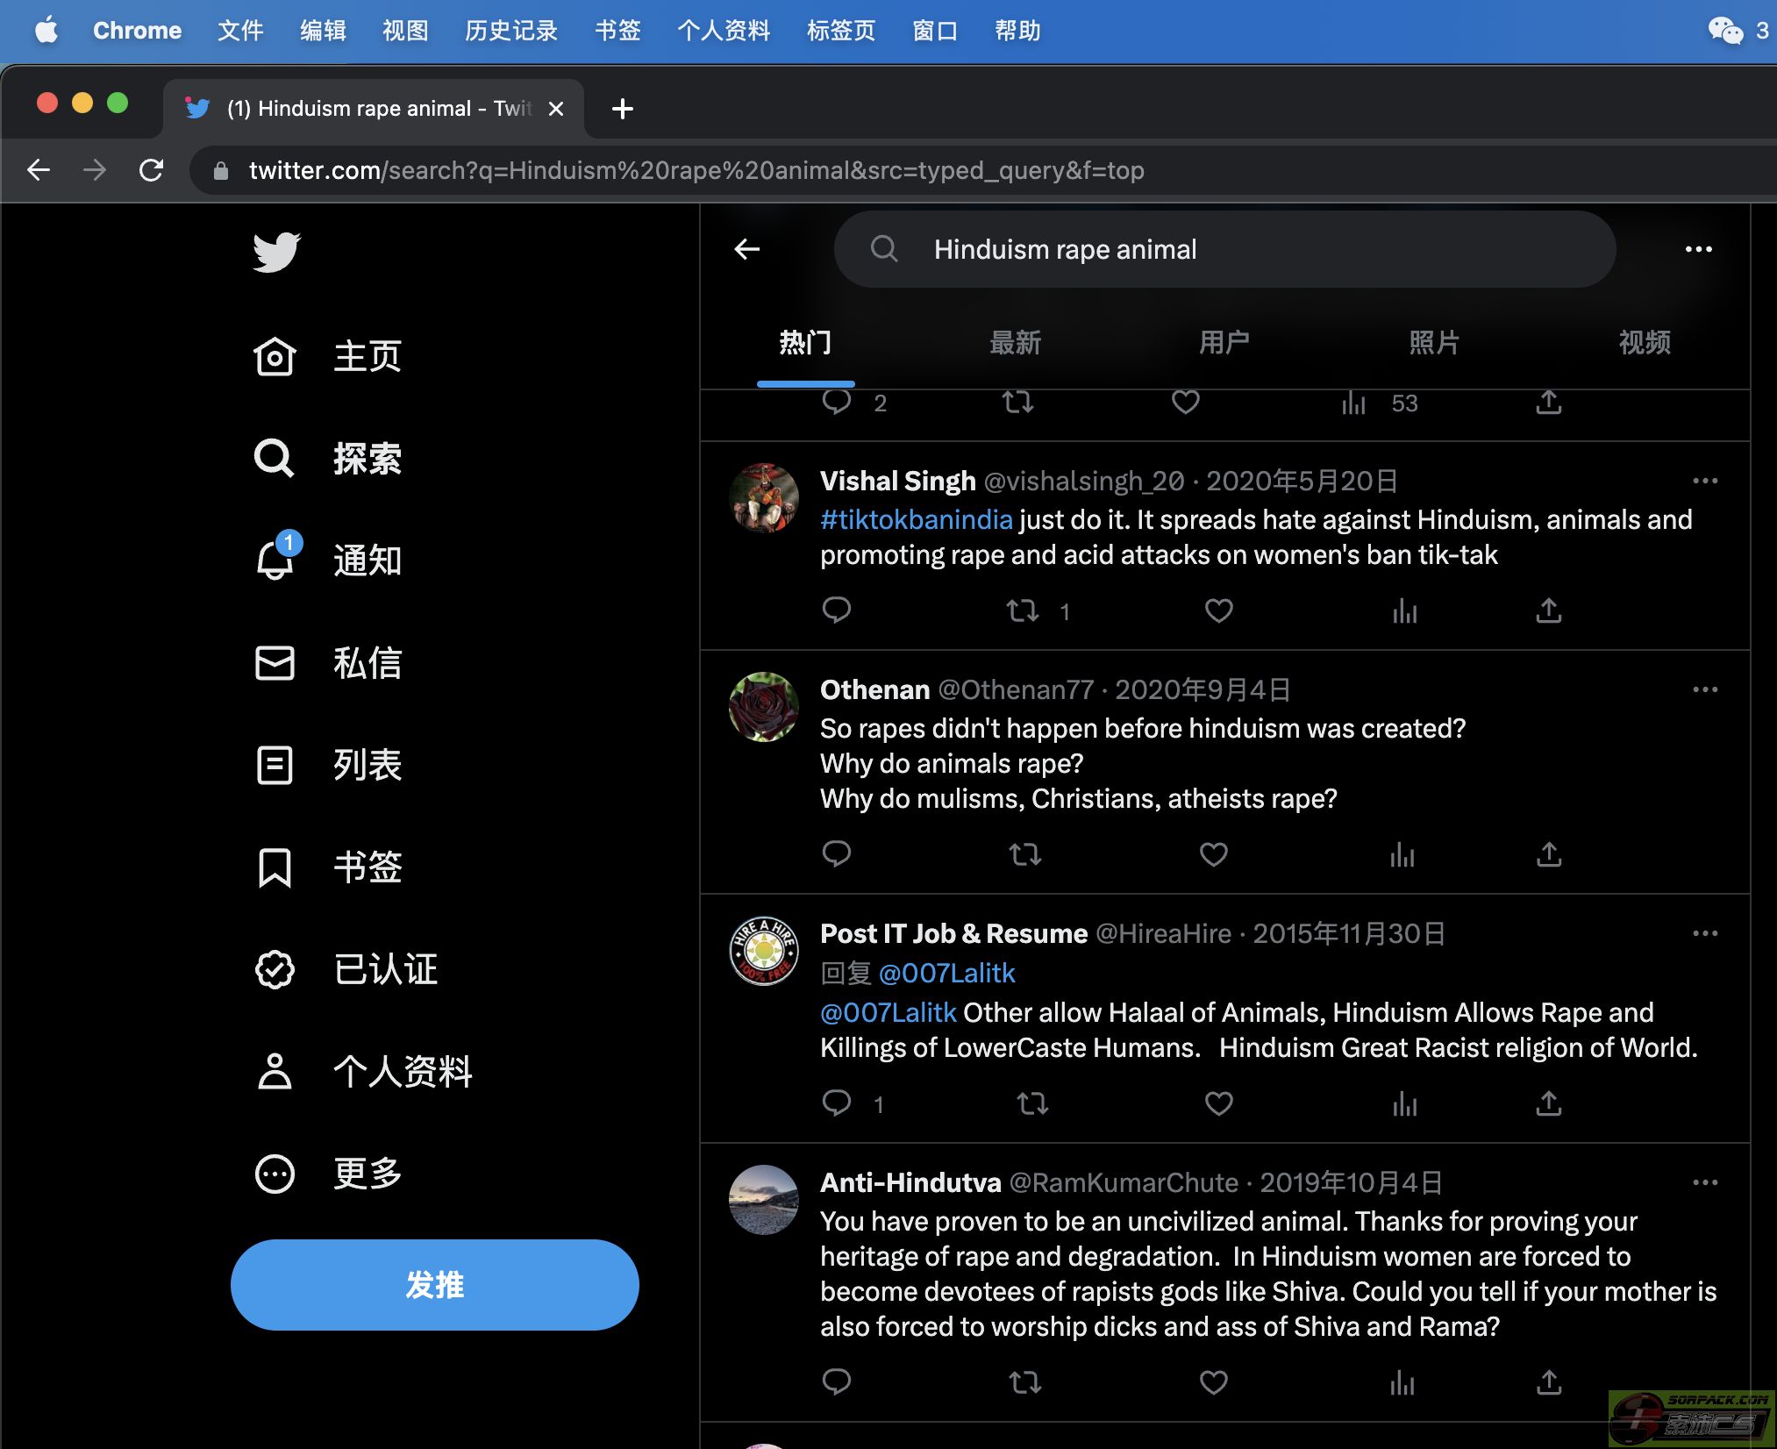Open a new browser tab
The image size is (1777, 1449).
623,109
